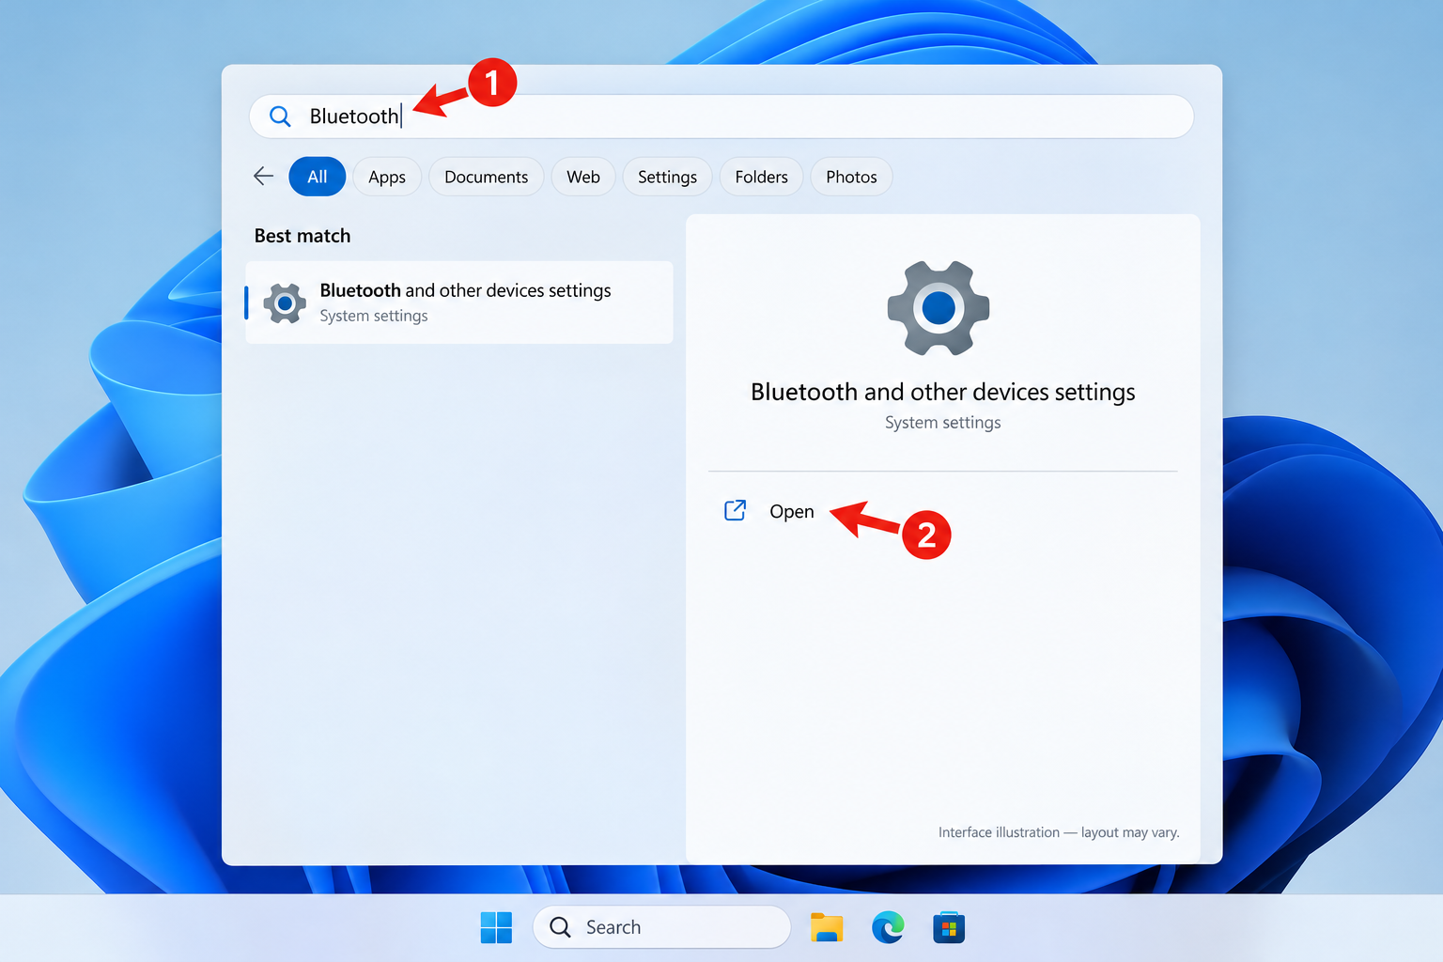Select Bluetooth and other devices settings result

click(x=459, y=303)
